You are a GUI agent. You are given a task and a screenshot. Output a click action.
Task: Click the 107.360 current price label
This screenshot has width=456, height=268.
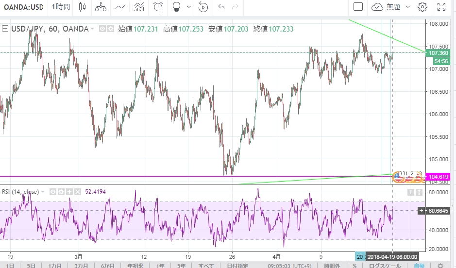tap(439, 53)
